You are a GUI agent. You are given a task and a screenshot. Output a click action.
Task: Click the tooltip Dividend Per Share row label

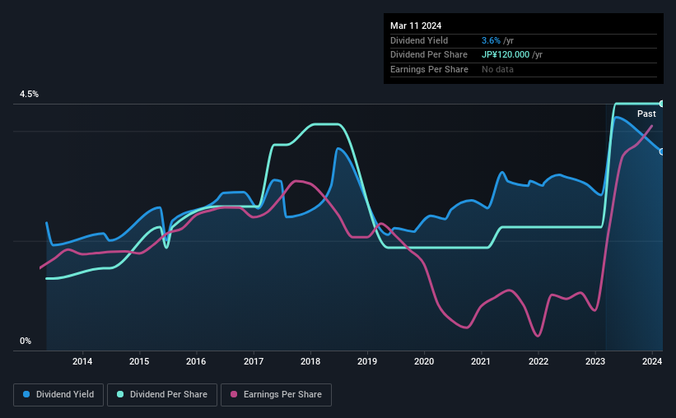428,55
